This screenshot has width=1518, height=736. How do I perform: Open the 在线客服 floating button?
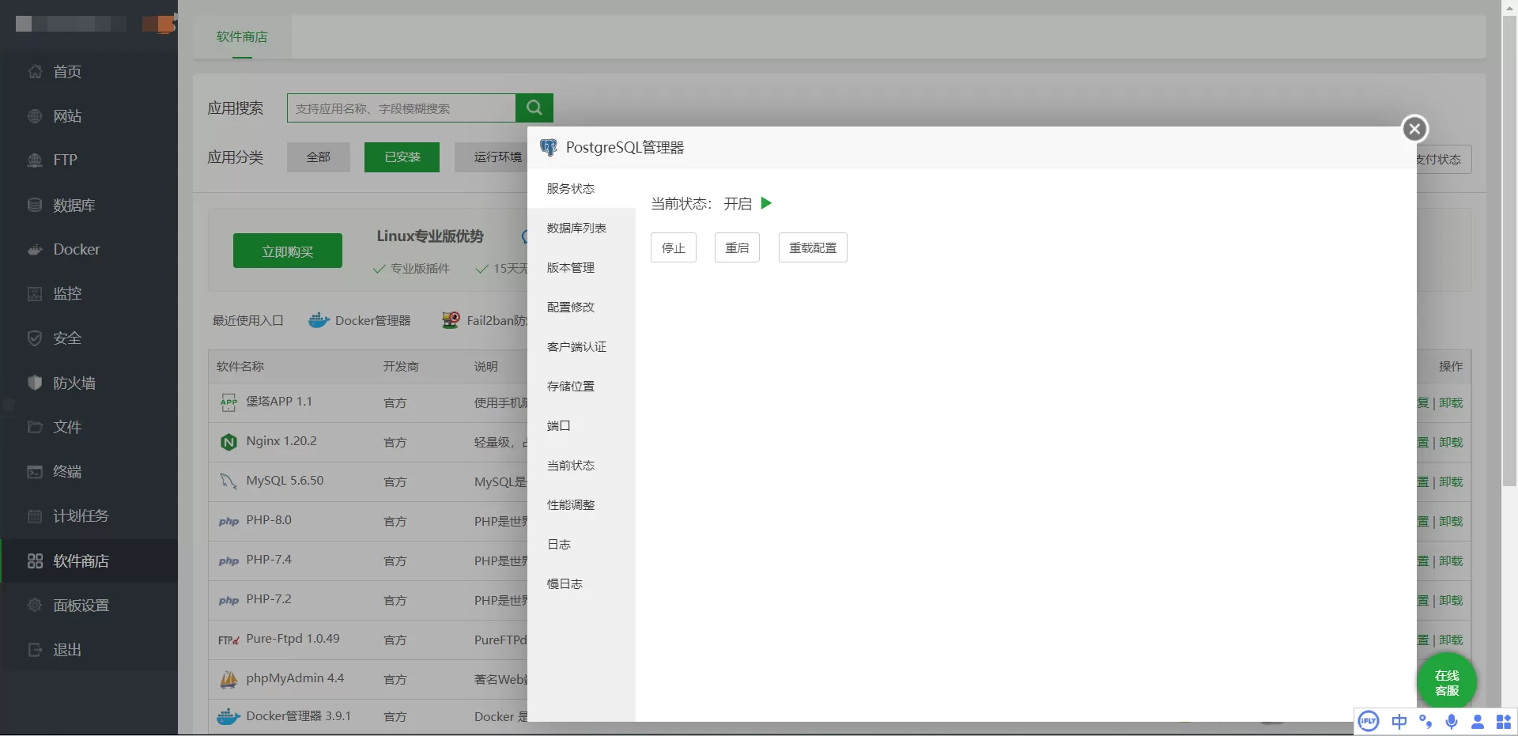click(x=1446, y=682)
